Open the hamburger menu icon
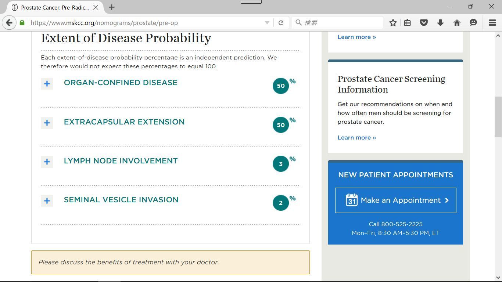 [x=492, y=23]
